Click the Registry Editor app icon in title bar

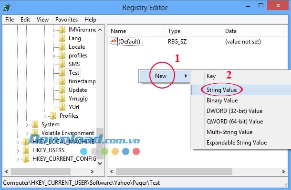click(7, 8)
